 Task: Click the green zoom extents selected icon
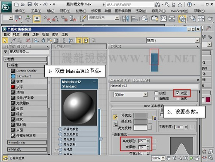click(191, 158)
